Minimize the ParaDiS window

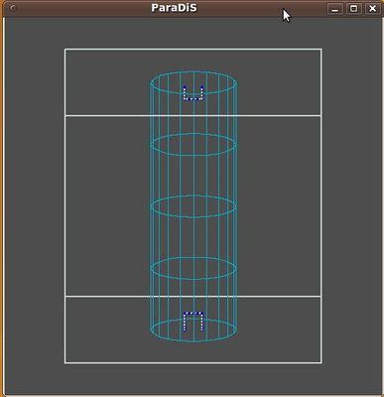(335, 9)
